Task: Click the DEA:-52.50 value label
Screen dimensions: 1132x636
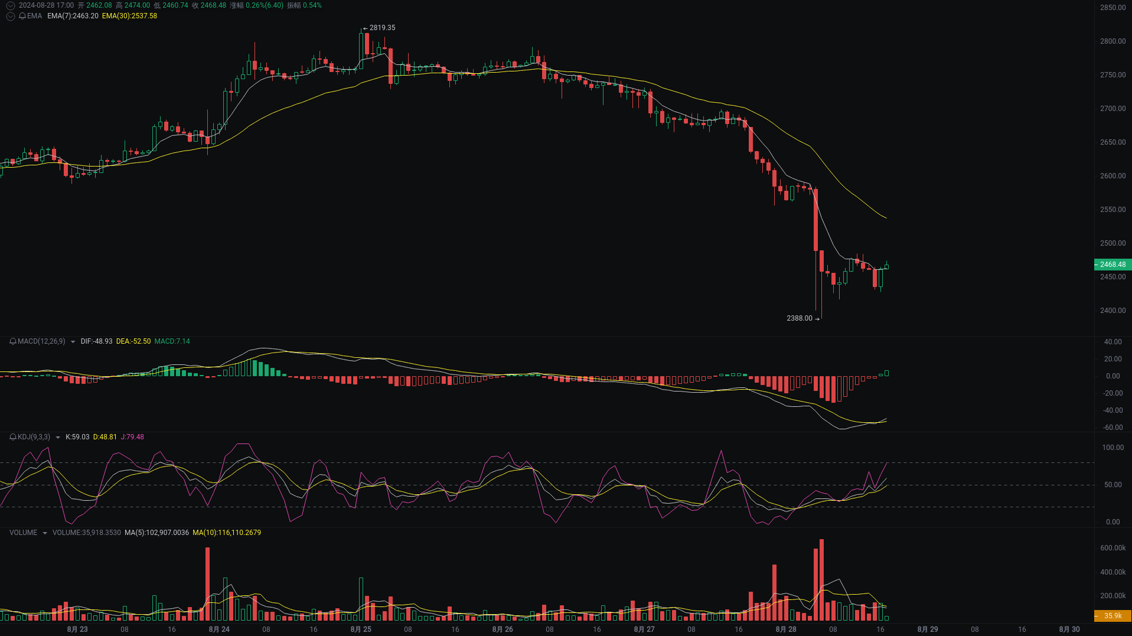Action: click(x=133, y=341)
